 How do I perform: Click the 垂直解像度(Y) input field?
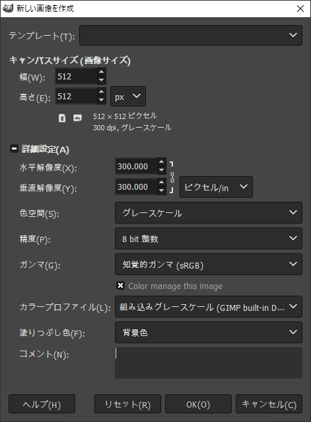click(136, 187)
